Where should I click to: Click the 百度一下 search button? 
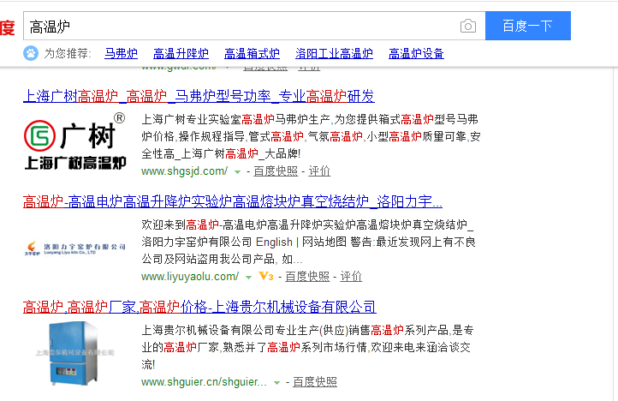(528, 26)
